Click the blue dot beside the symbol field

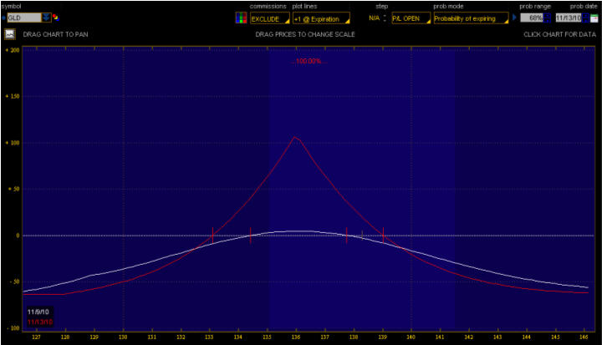pos(4,18)
